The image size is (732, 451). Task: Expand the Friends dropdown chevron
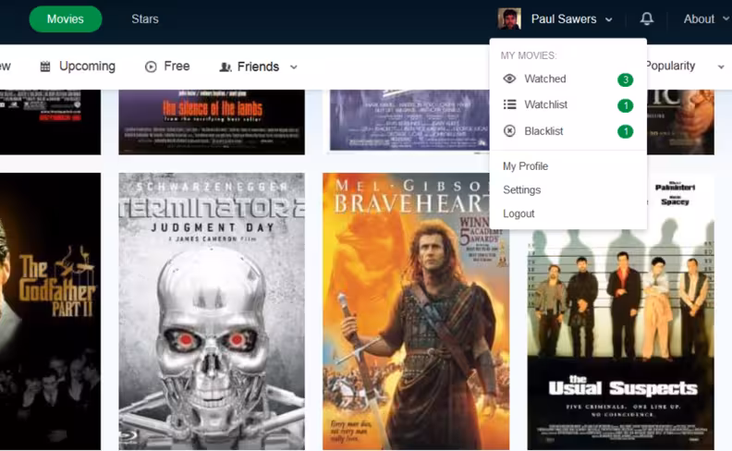pos(294,67)
